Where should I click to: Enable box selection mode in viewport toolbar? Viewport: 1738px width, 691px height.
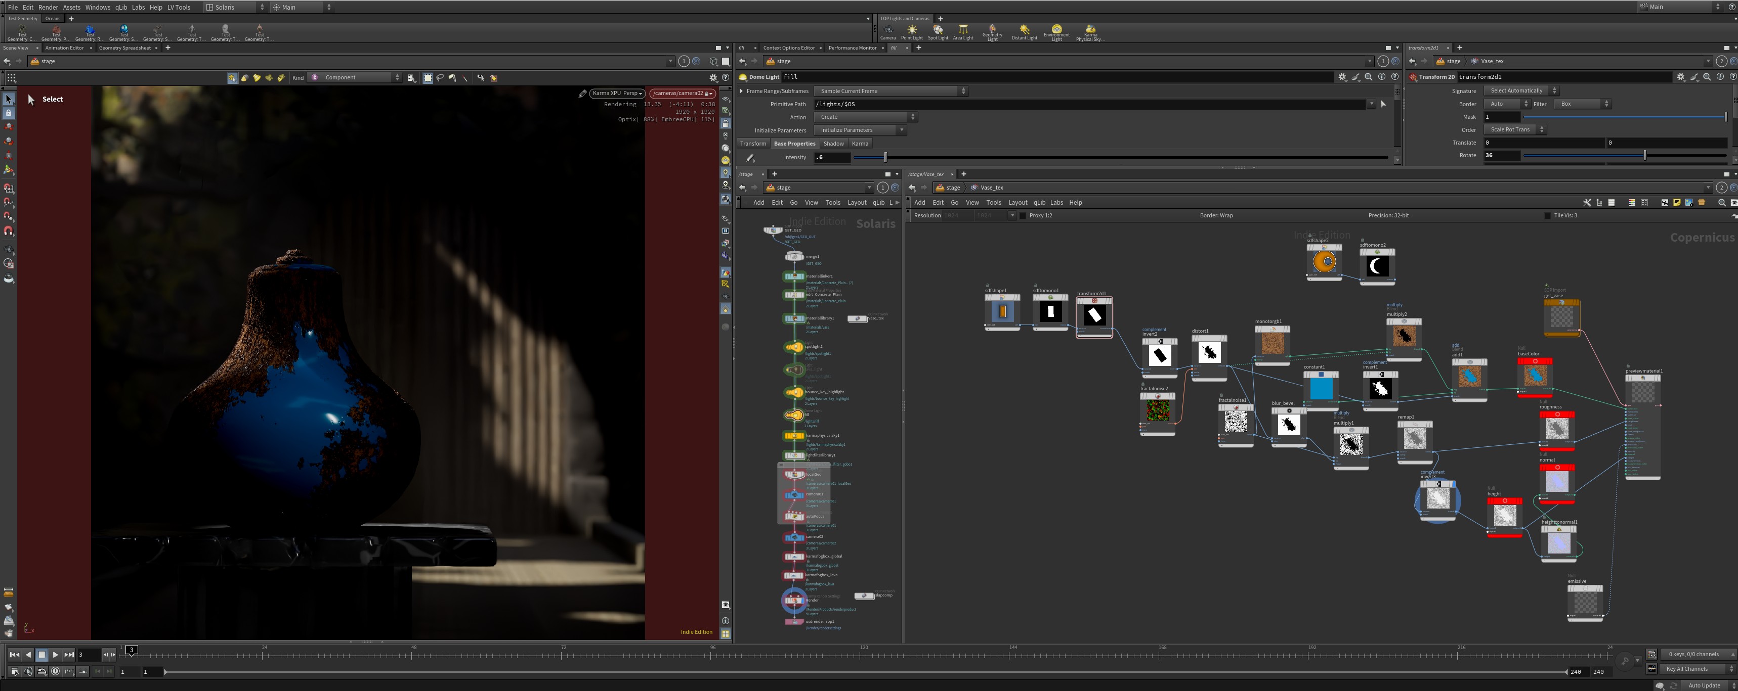click(x=428, y=78)
